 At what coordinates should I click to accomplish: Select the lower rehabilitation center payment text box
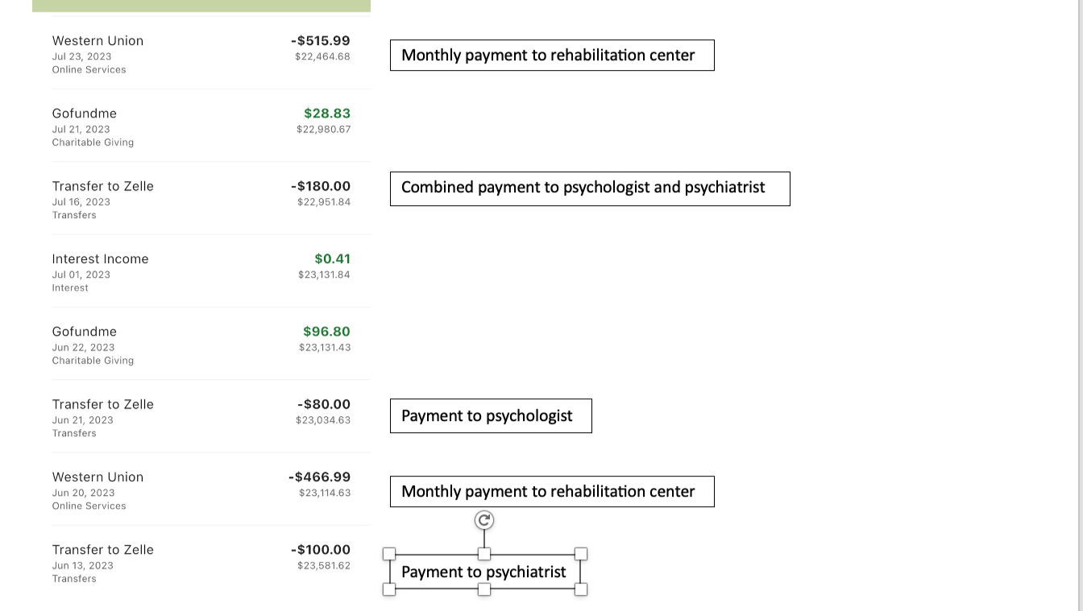point(552,492)
